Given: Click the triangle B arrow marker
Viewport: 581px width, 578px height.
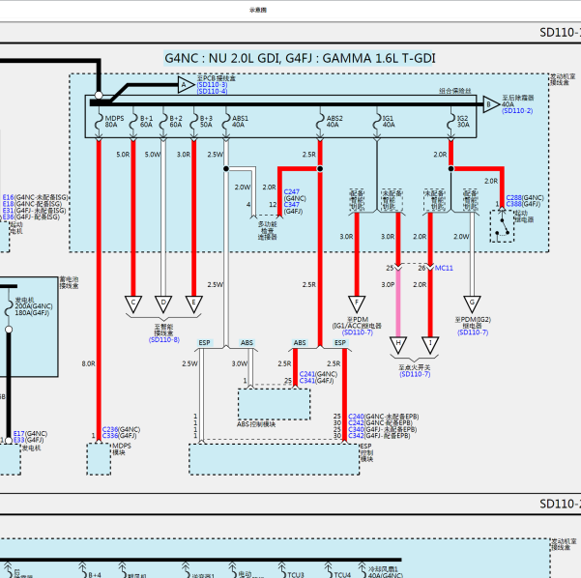Looking at the screenshot, I should point(491,104).
